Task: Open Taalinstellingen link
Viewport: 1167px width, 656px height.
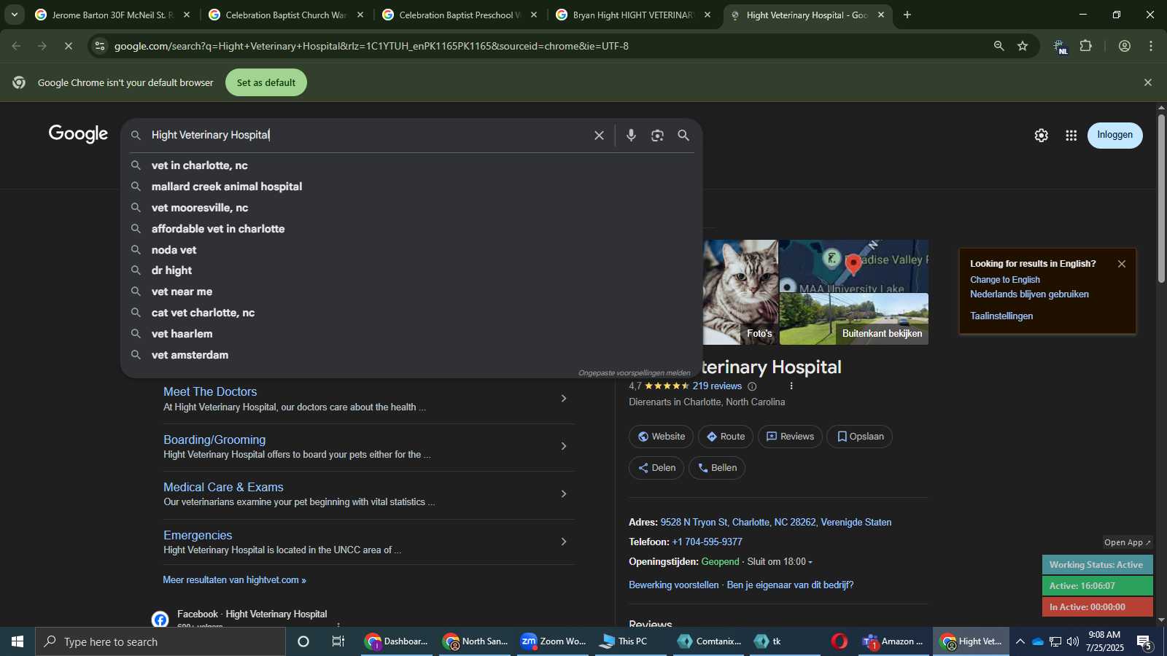Action: [1001, 316]
